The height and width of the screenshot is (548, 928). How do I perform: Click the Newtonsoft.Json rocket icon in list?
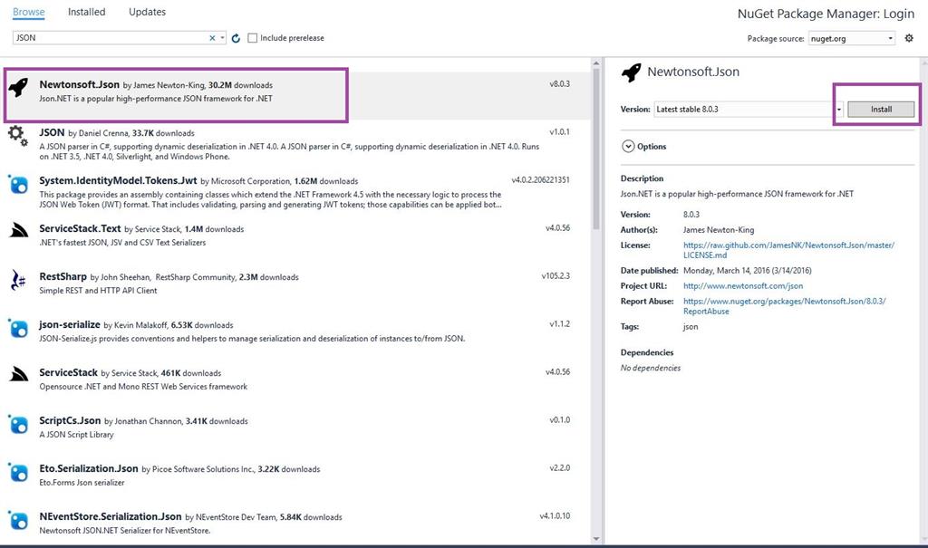(17, 87)
